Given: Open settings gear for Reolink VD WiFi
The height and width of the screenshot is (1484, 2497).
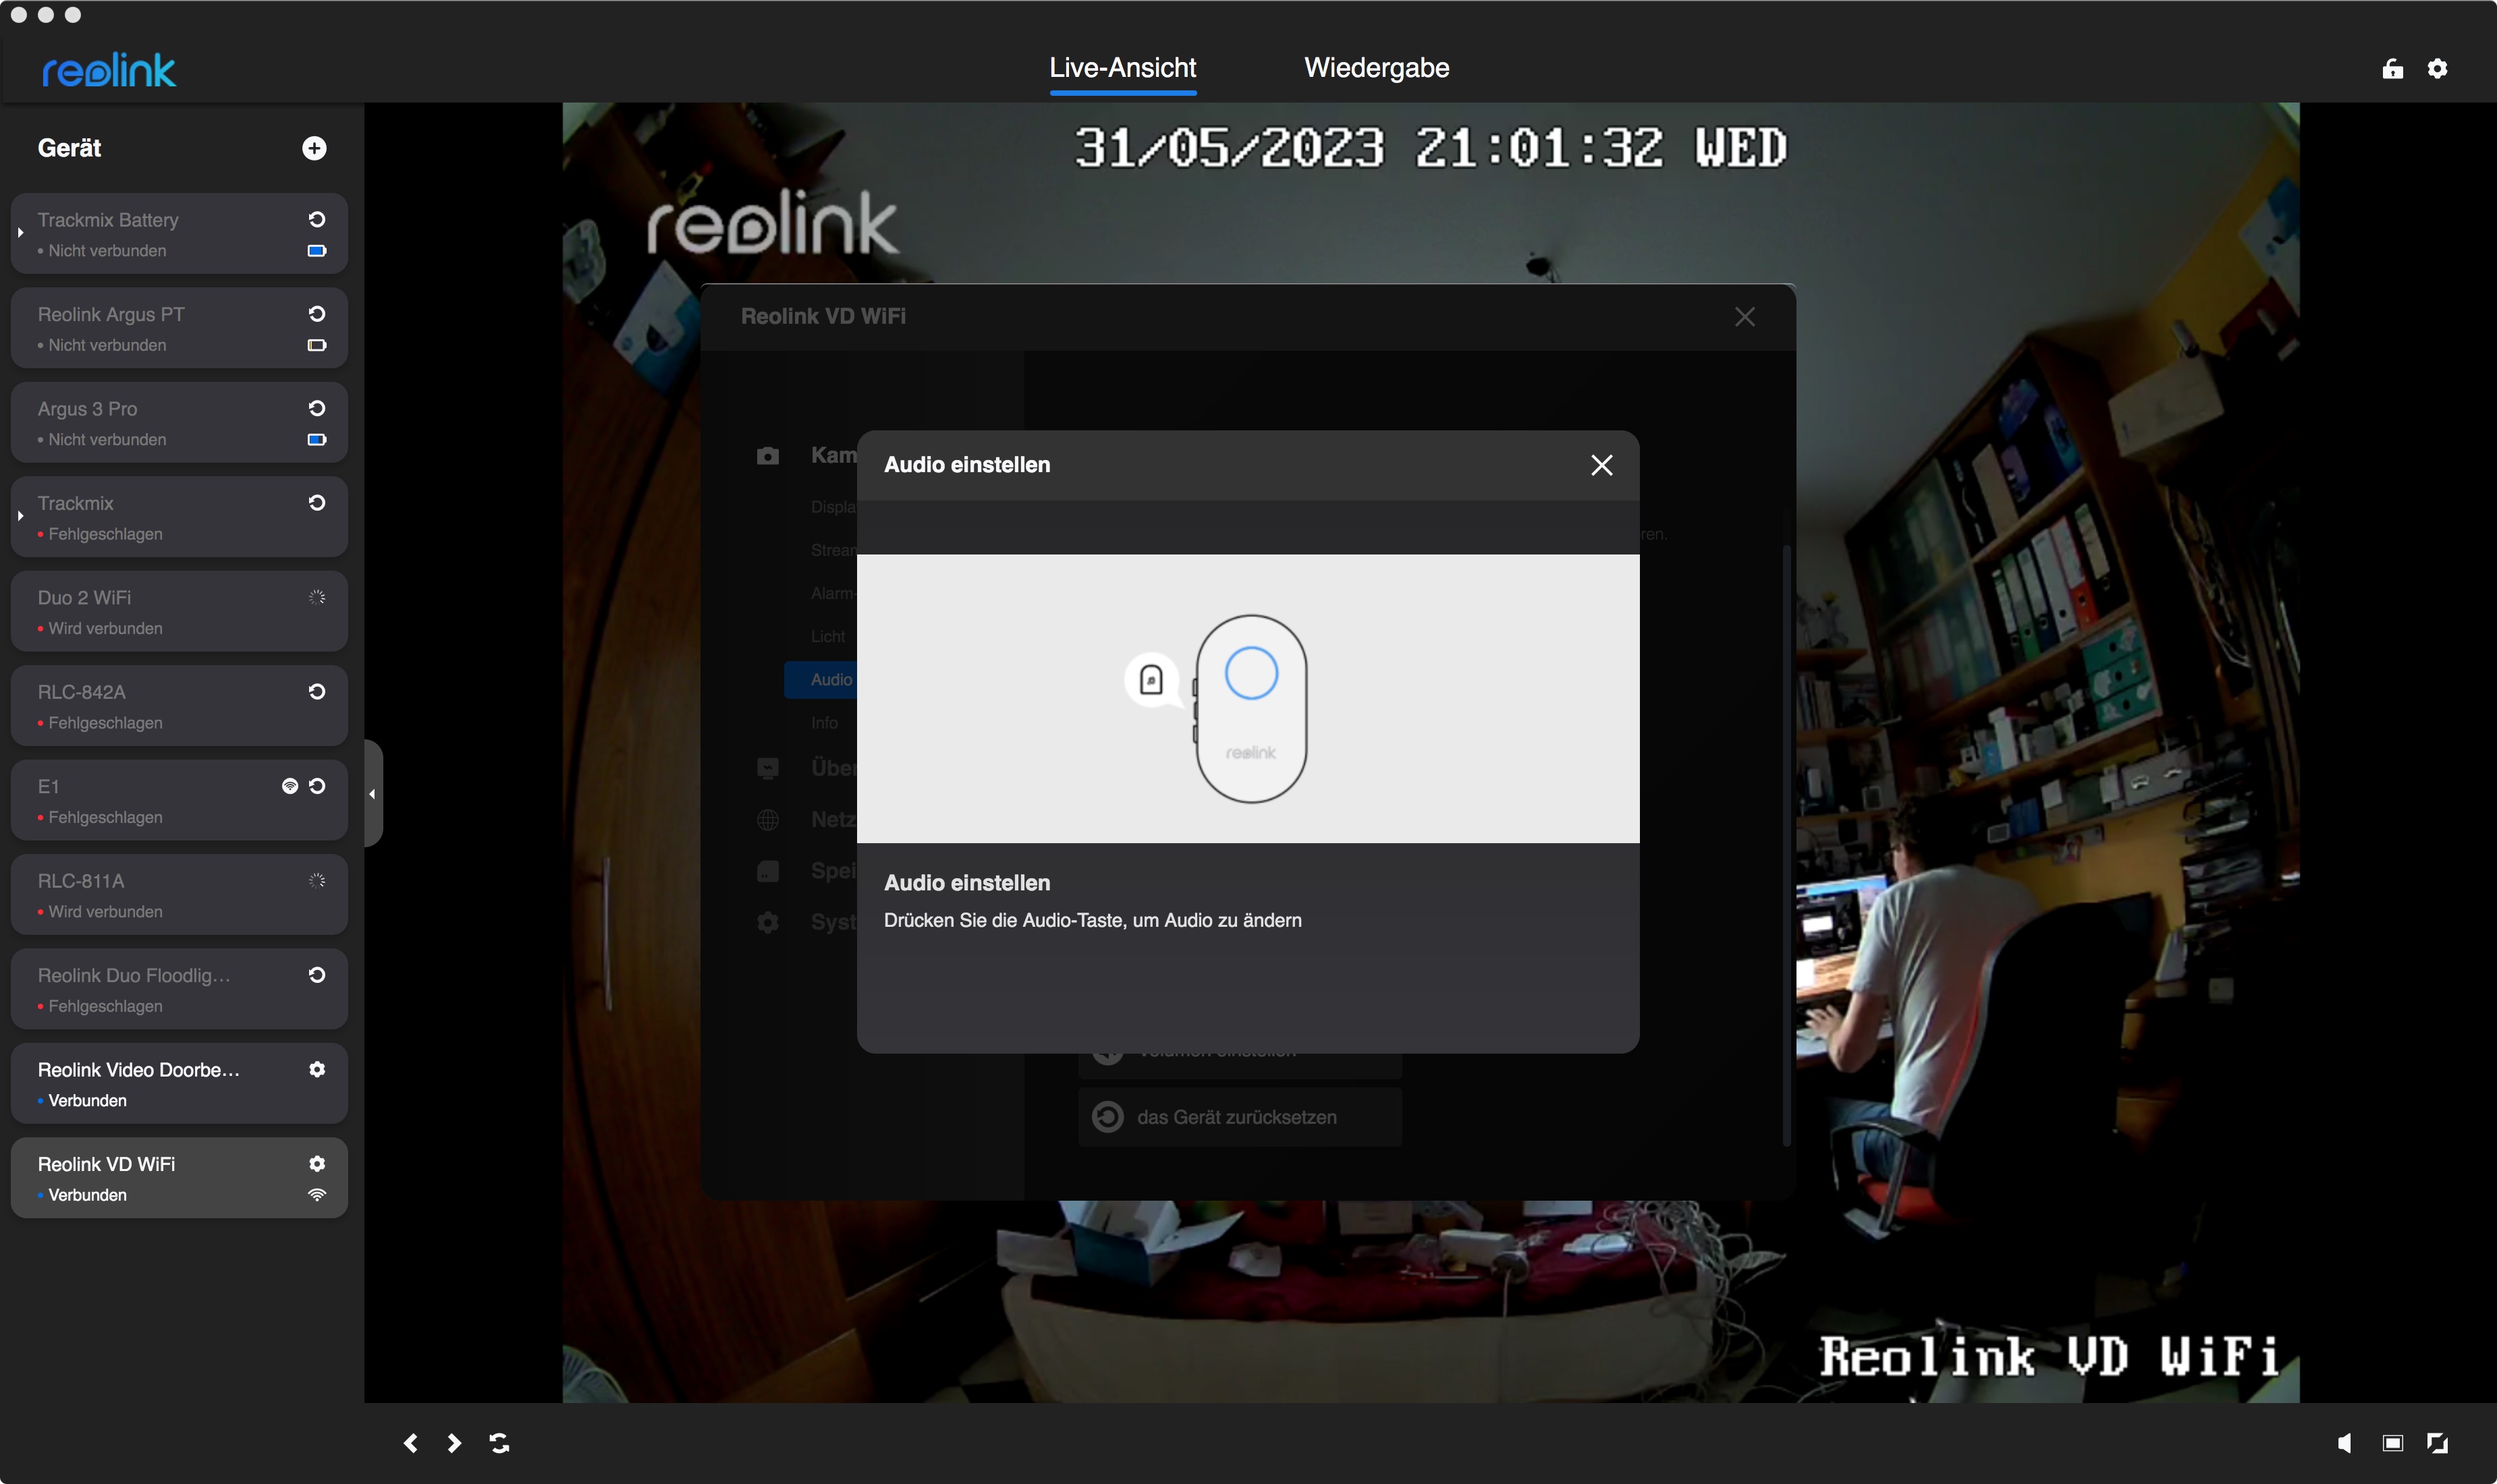Looking at the screenshot, I should pyautogui.click(x=317, y=1163).
